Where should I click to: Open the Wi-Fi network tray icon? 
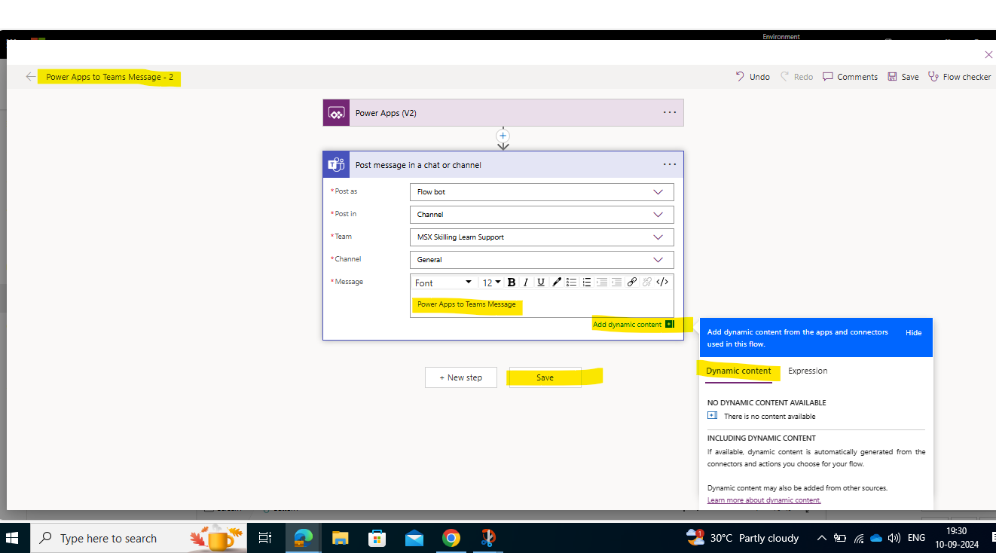click(858, 538)
